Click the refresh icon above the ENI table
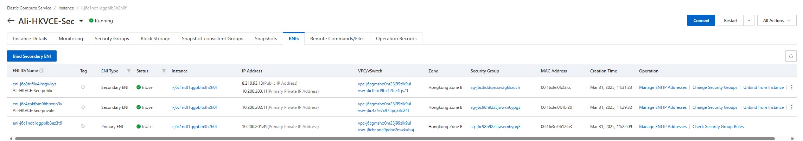 pos(791,56)
